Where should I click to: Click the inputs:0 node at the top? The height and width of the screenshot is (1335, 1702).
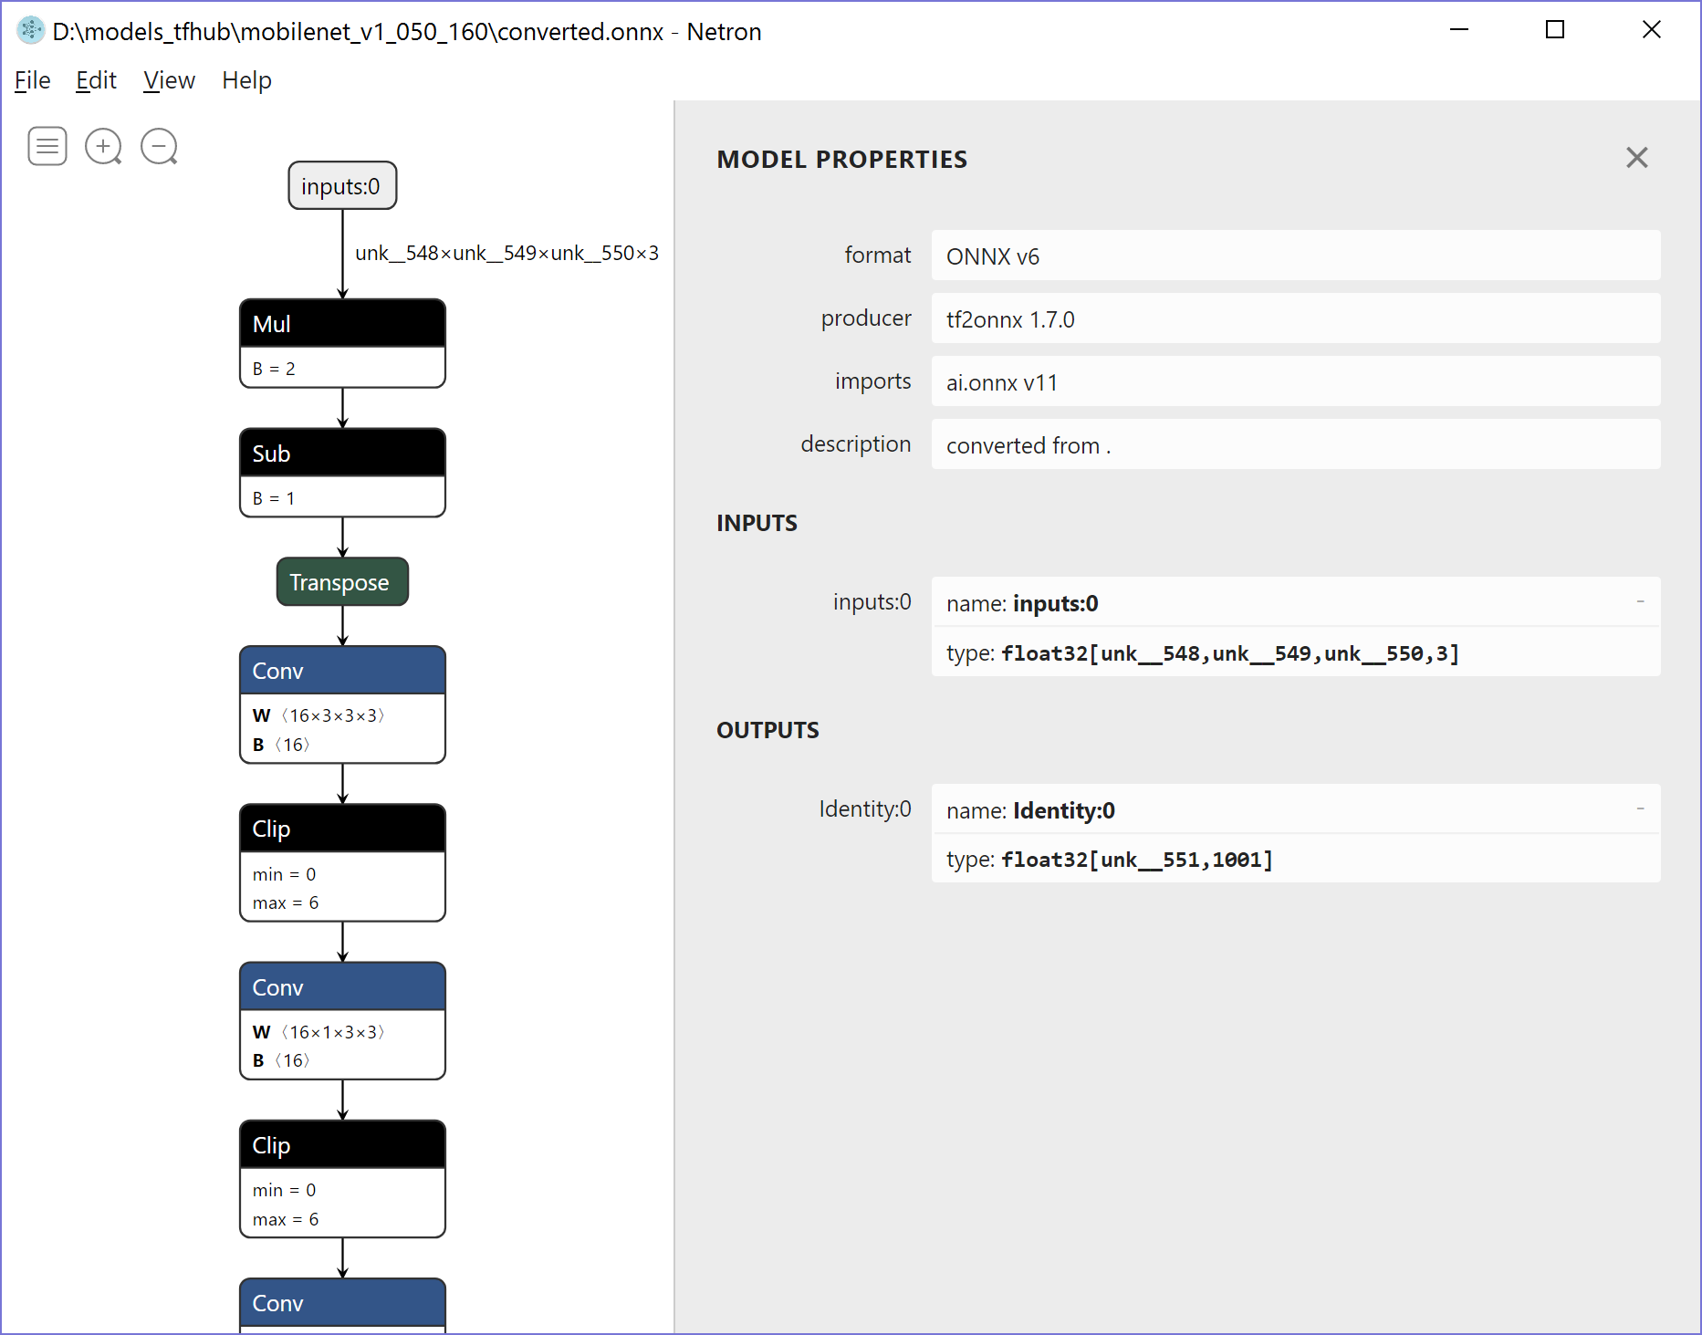(x=342, y=185)
